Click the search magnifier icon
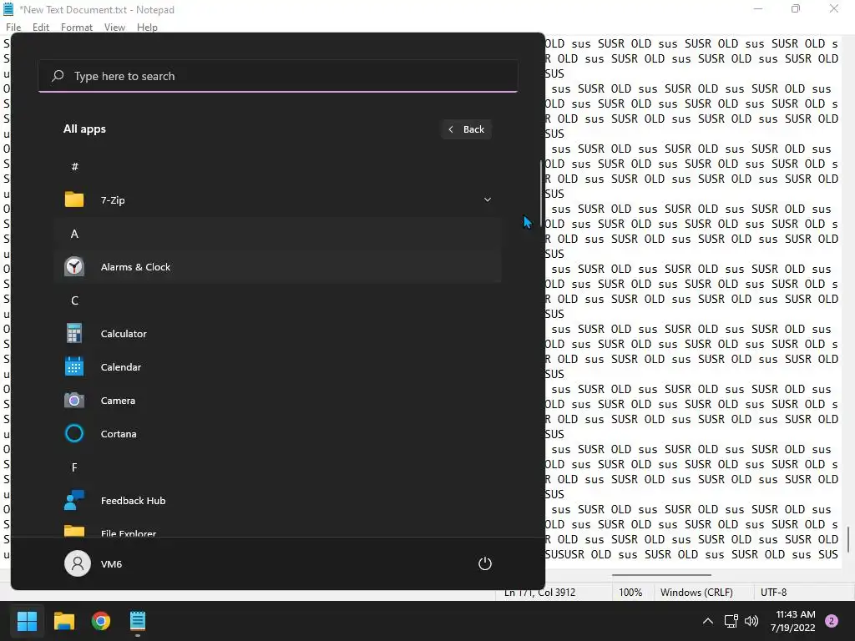 pyautogui.click(x=58, y=76)
